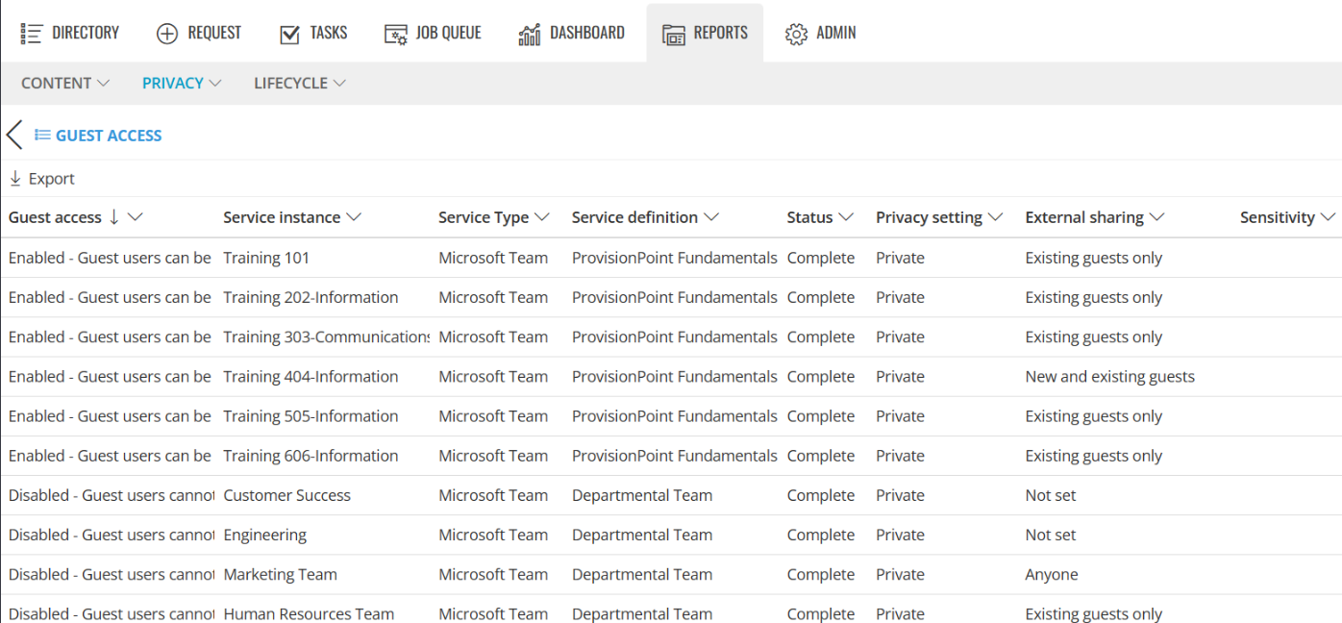Select the Training 101 row
Screen dimensions: 1342x623
click(x=671, y=258)
